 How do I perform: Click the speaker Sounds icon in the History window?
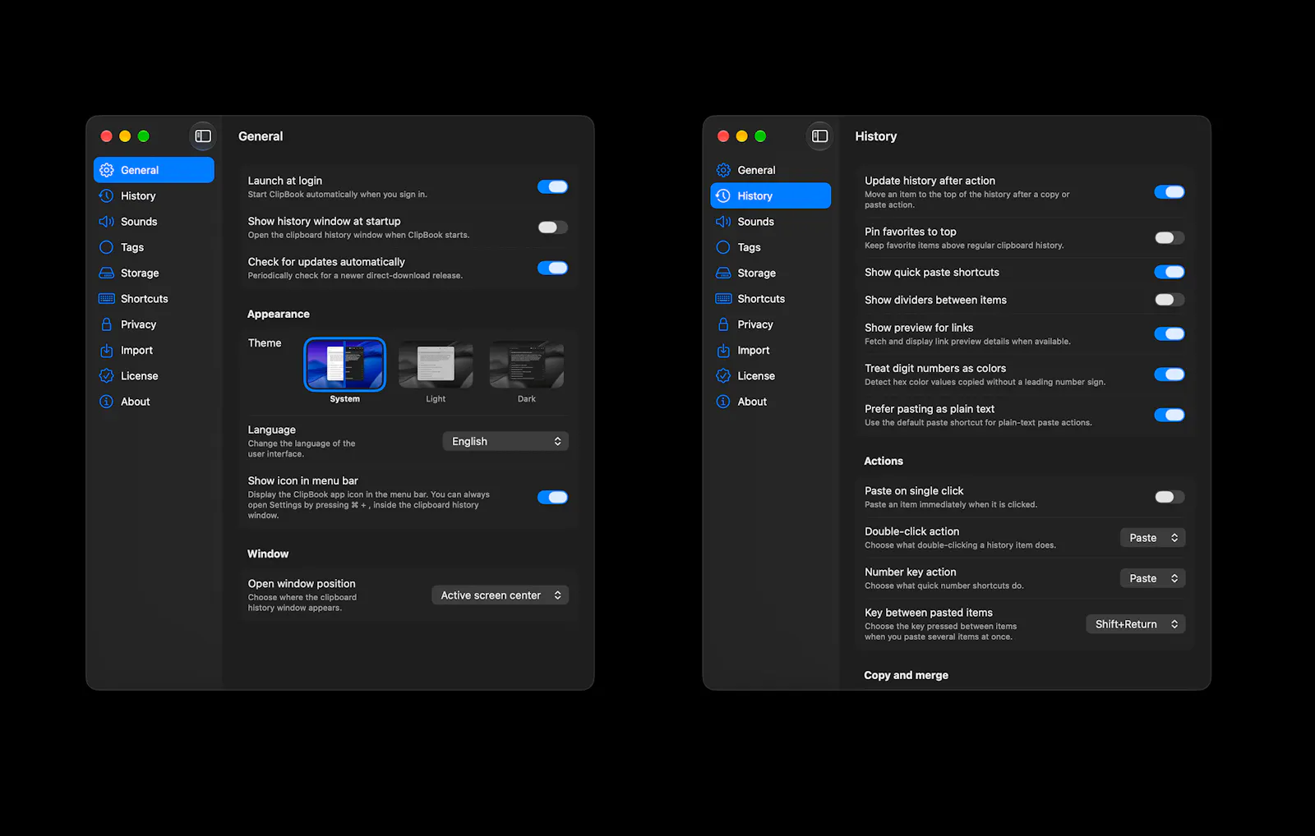pos(723,222)
